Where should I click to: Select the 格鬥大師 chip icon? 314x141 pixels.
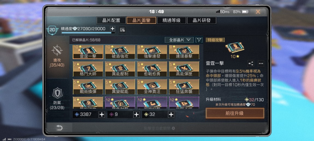[88, 69]
